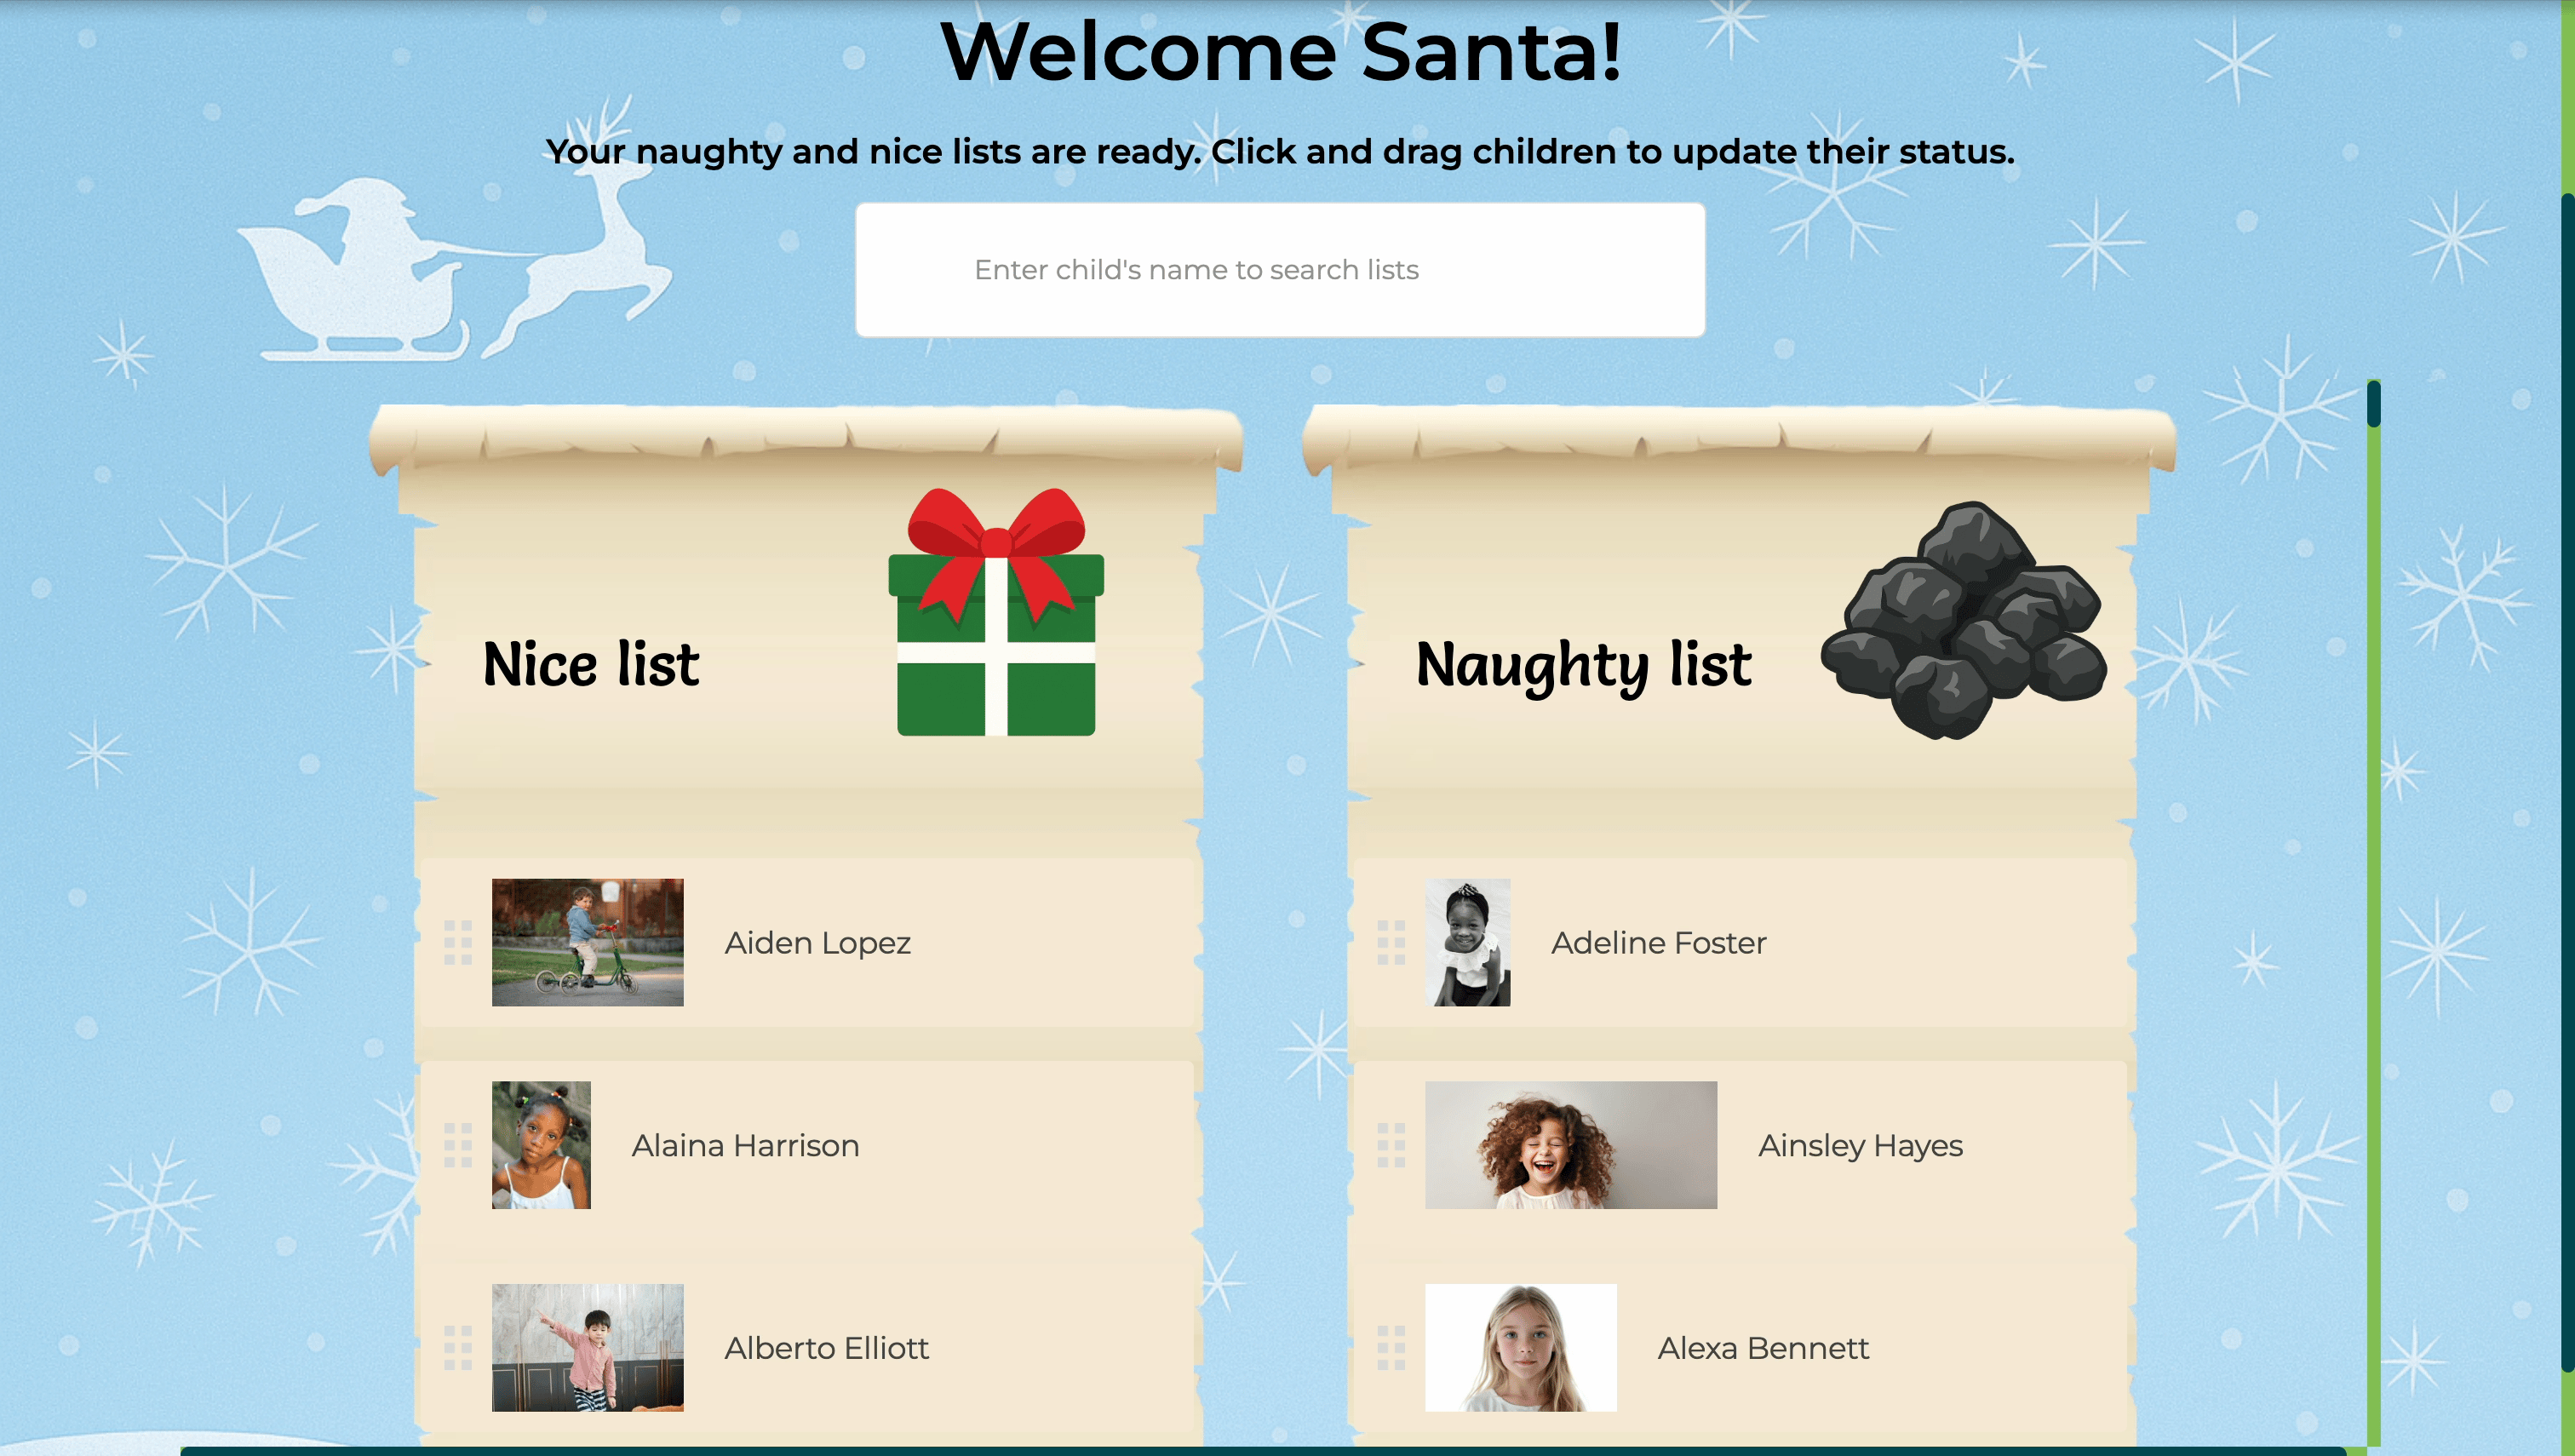Select Ainsley Hayes's photo thumbnail
The image size is (2575, 1456).
click(x=1571, y=1145)
